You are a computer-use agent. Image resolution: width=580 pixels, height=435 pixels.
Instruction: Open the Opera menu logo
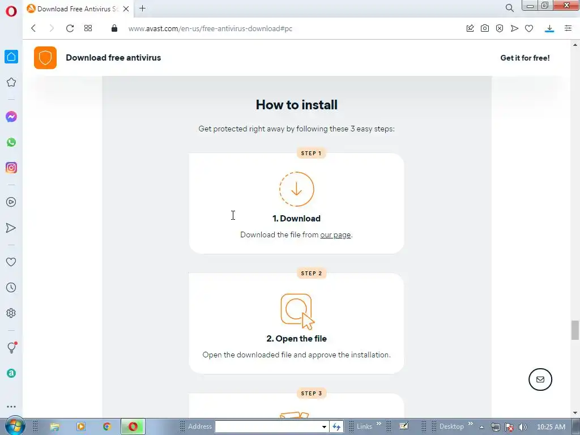point(11,11)
